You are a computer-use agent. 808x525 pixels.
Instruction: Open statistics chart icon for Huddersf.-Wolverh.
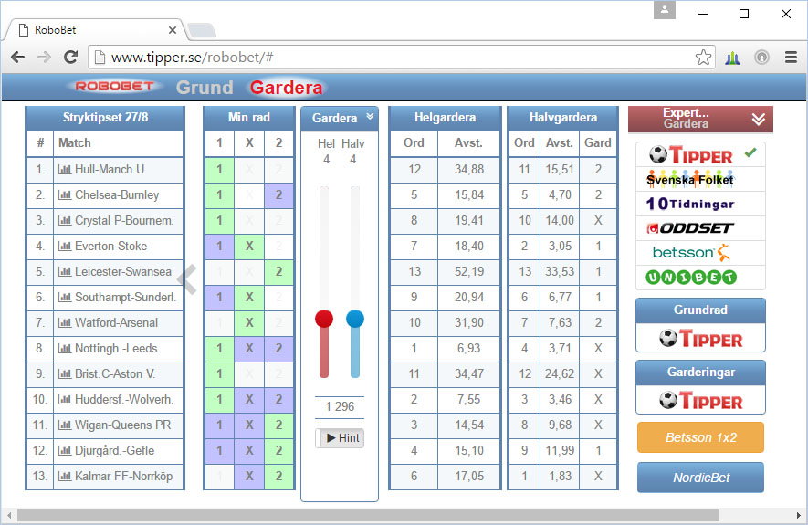tap(65, 399)
